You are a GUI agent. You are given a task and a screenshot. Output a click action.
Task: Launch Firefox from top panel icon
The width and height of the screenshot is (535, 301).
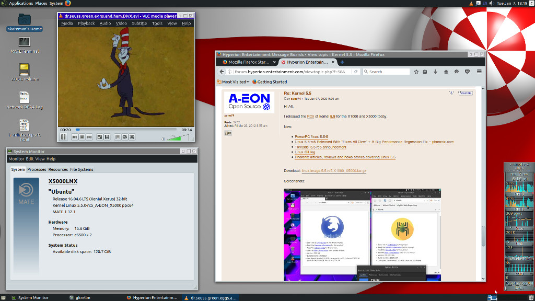[x=68, y=4]
